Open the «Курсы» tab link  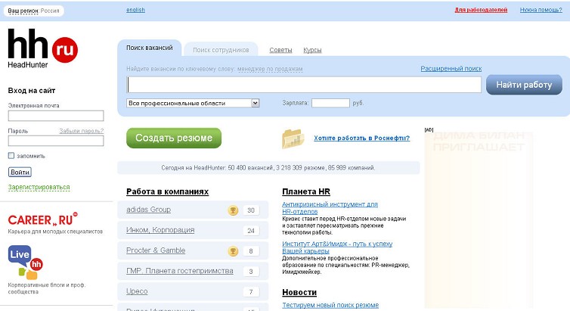point(312,50)
